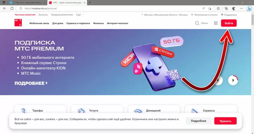Close the T-Docinfo tab

(x=45, y=3)
